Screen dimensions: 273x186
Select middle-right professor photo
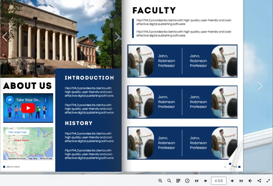224,102
